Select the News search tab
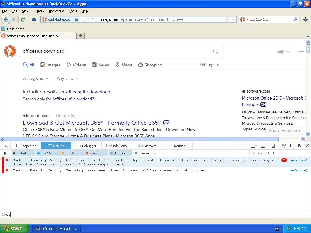 [x=100, y=65]
